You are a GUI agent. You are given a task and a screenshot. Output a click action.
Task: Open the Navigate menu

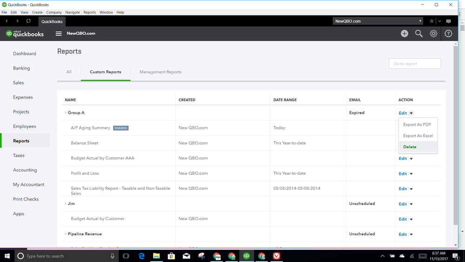[x=72, y=12]
